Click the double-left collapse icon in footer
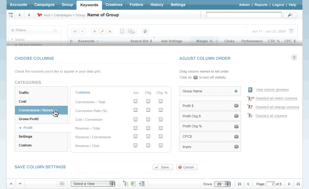This screenshot has height=189, width=309. coord(62,184)
